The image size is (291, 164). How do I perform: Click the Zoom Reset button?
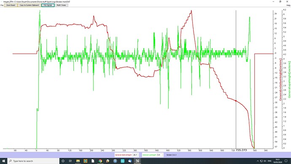point(11,5)
